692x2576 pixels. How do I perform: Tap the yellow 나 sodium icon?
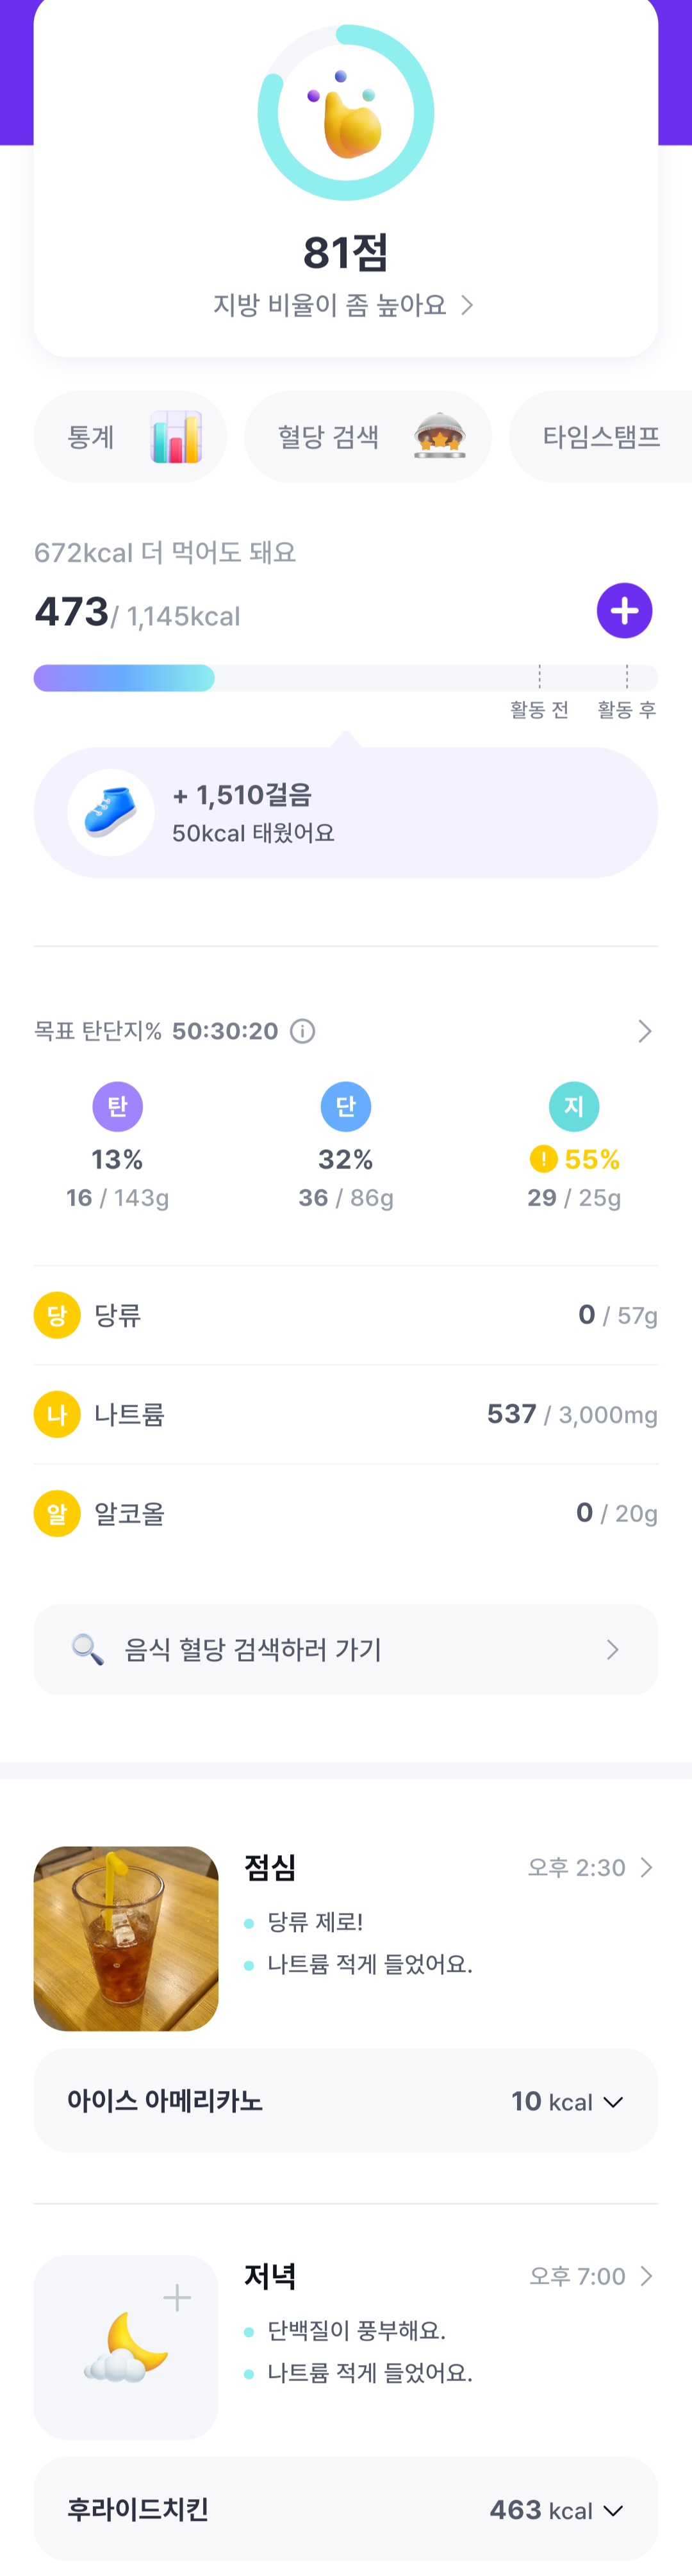pos(57,1414)
